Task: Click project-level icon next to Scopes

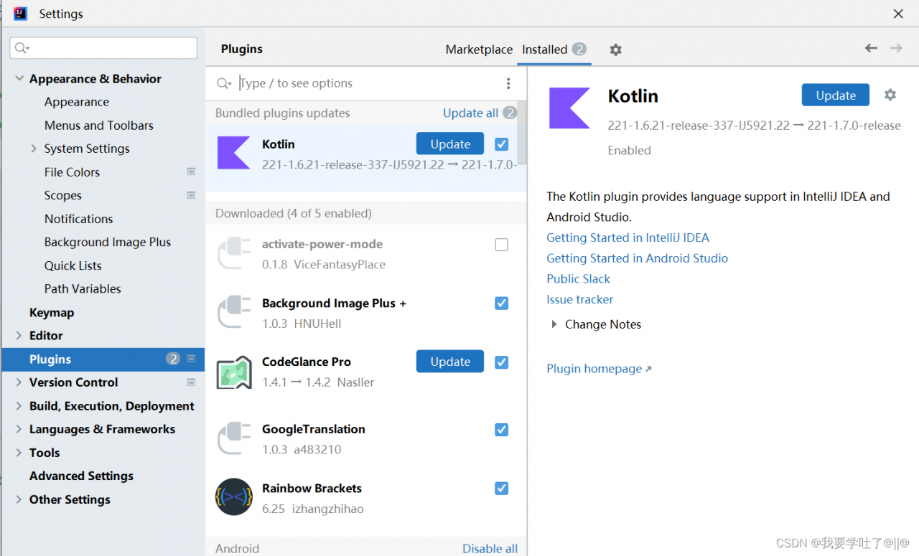Action: click(191, 195)
